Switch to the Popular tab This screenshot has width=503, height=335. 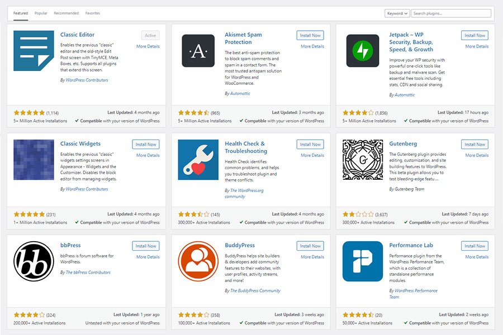click(41, 13)
